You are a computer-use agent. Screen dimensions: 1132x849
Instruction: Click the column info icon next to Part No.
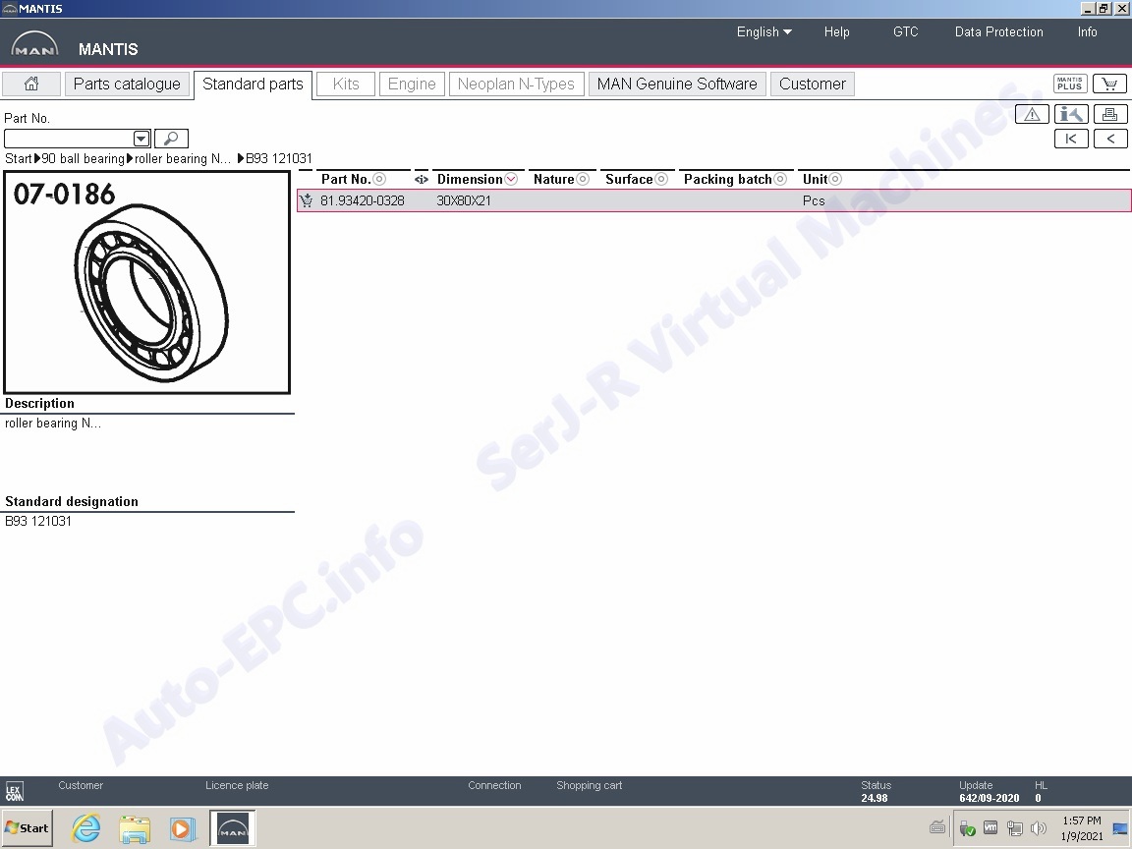click(421, 179)
